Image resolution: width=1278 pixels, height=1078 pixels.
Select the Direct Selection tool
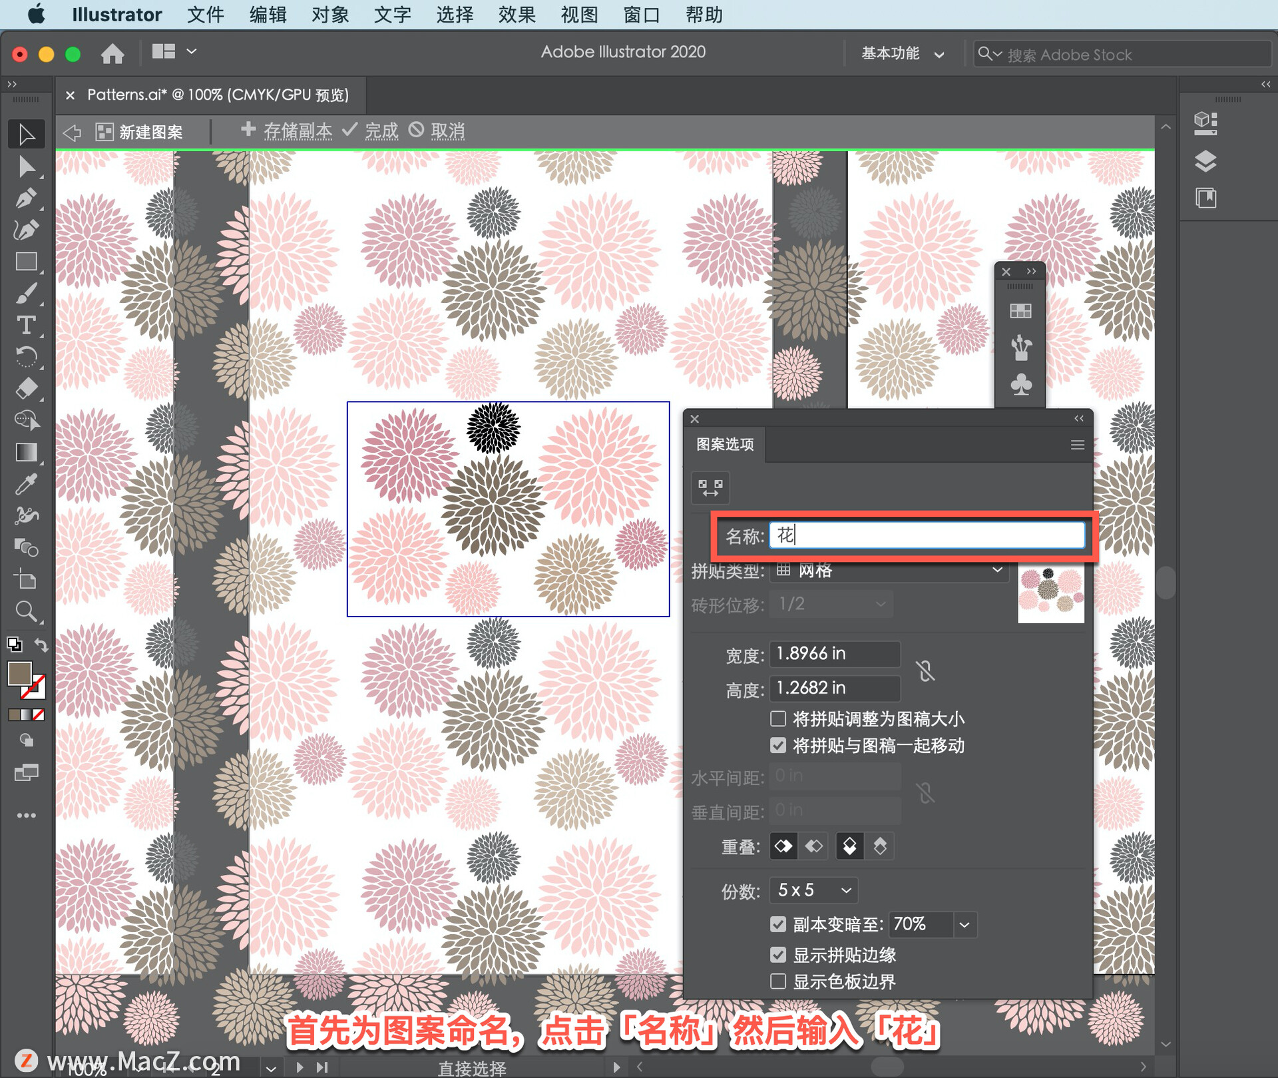point(27,166)
